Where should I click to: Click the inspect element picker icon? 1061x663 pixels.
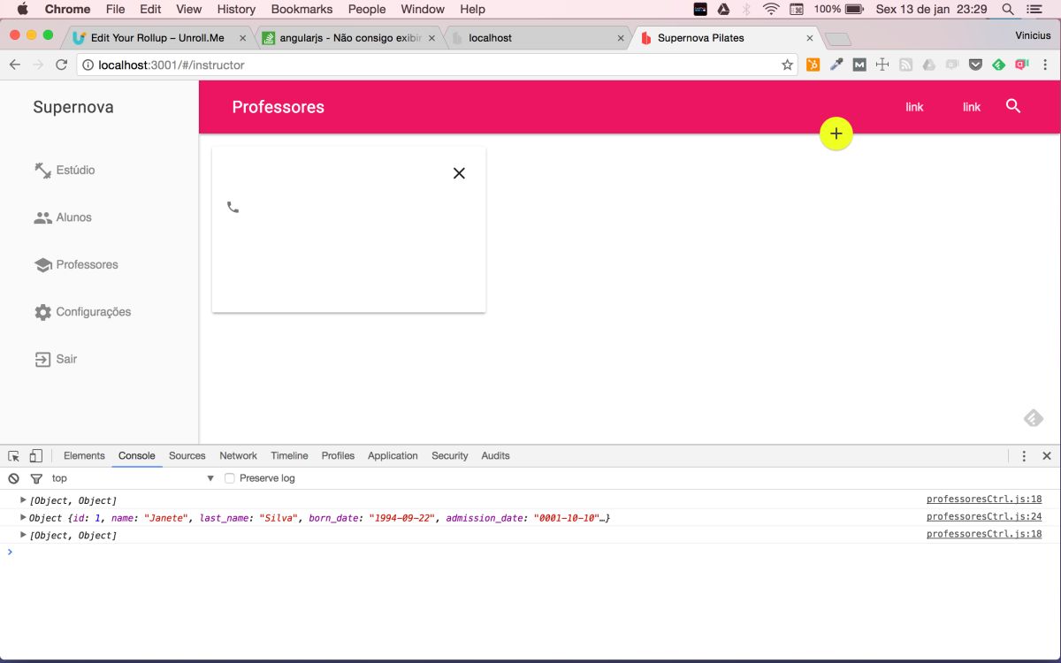[13, 456]
